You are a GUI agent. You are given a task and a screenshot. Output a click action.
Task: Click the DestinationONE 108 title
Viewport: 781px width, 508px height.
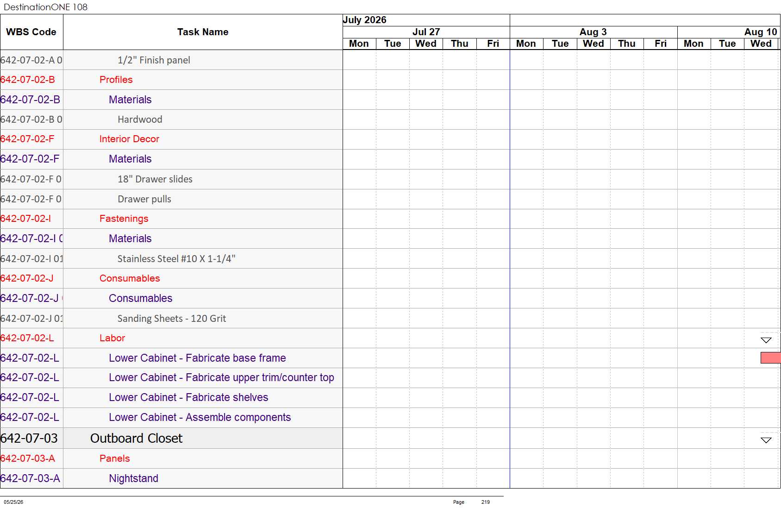click(45, 7)
